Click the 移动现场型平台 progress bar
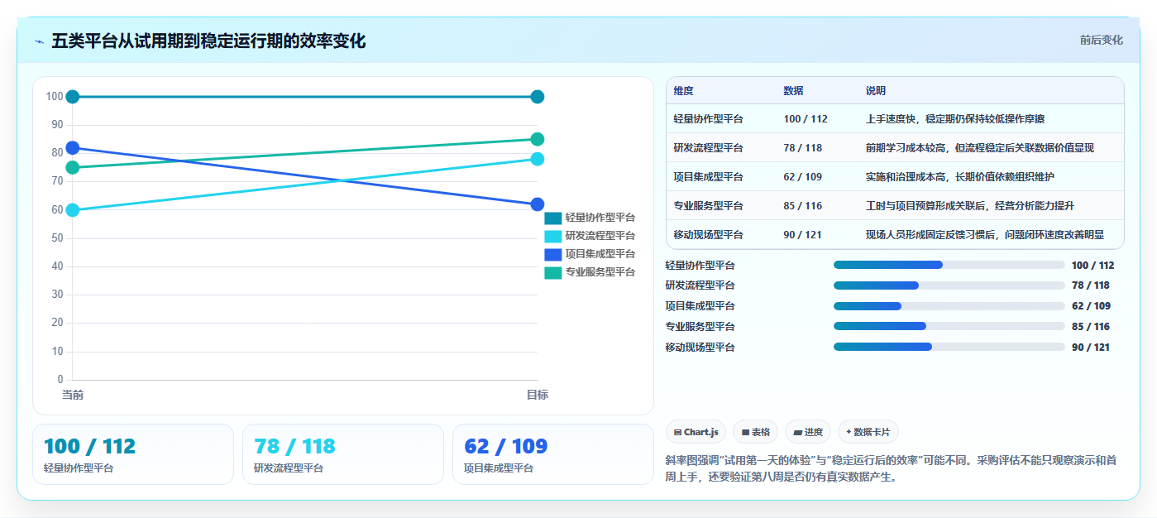 (949, 347)
